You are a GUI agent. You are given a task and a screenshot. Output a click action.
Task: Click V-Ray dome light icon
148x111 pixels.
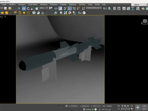(2, 13)
